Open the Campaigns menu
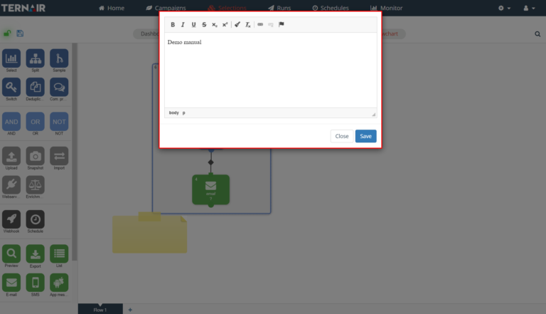The height and width of the screenshot is (314, 546). point(166,8)
